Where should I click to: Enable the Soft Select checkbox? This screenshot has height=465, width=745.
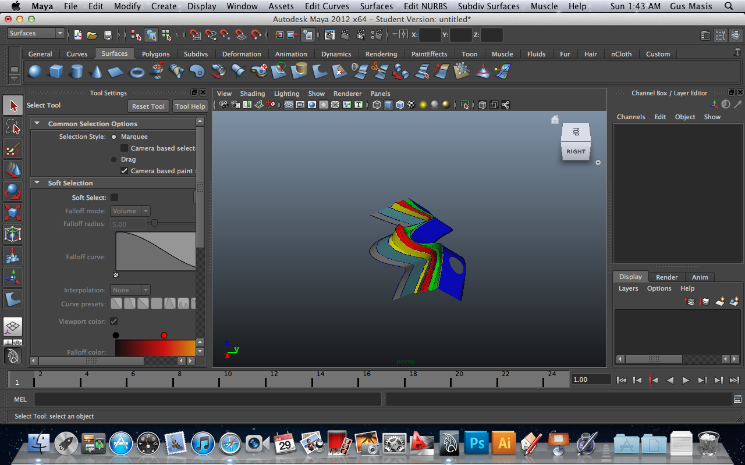point(114,198)
